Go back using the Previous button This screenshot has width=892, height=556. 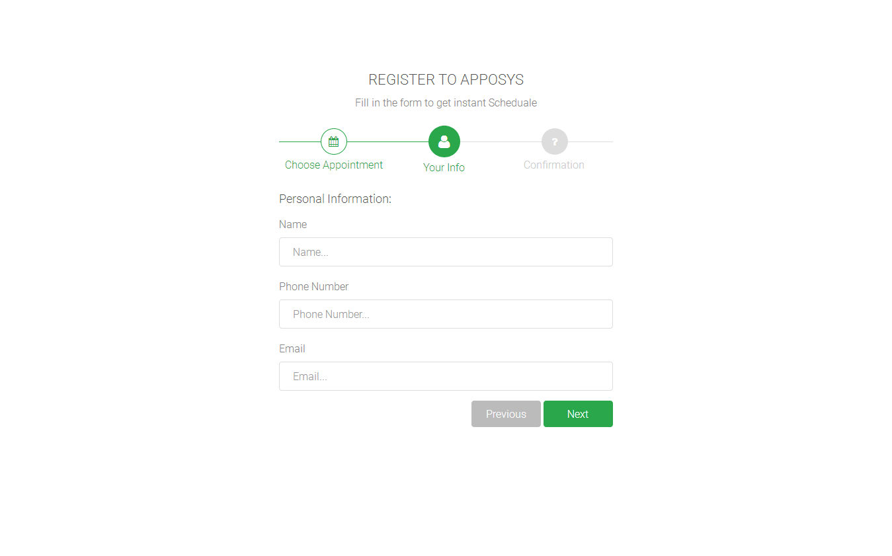506,414
